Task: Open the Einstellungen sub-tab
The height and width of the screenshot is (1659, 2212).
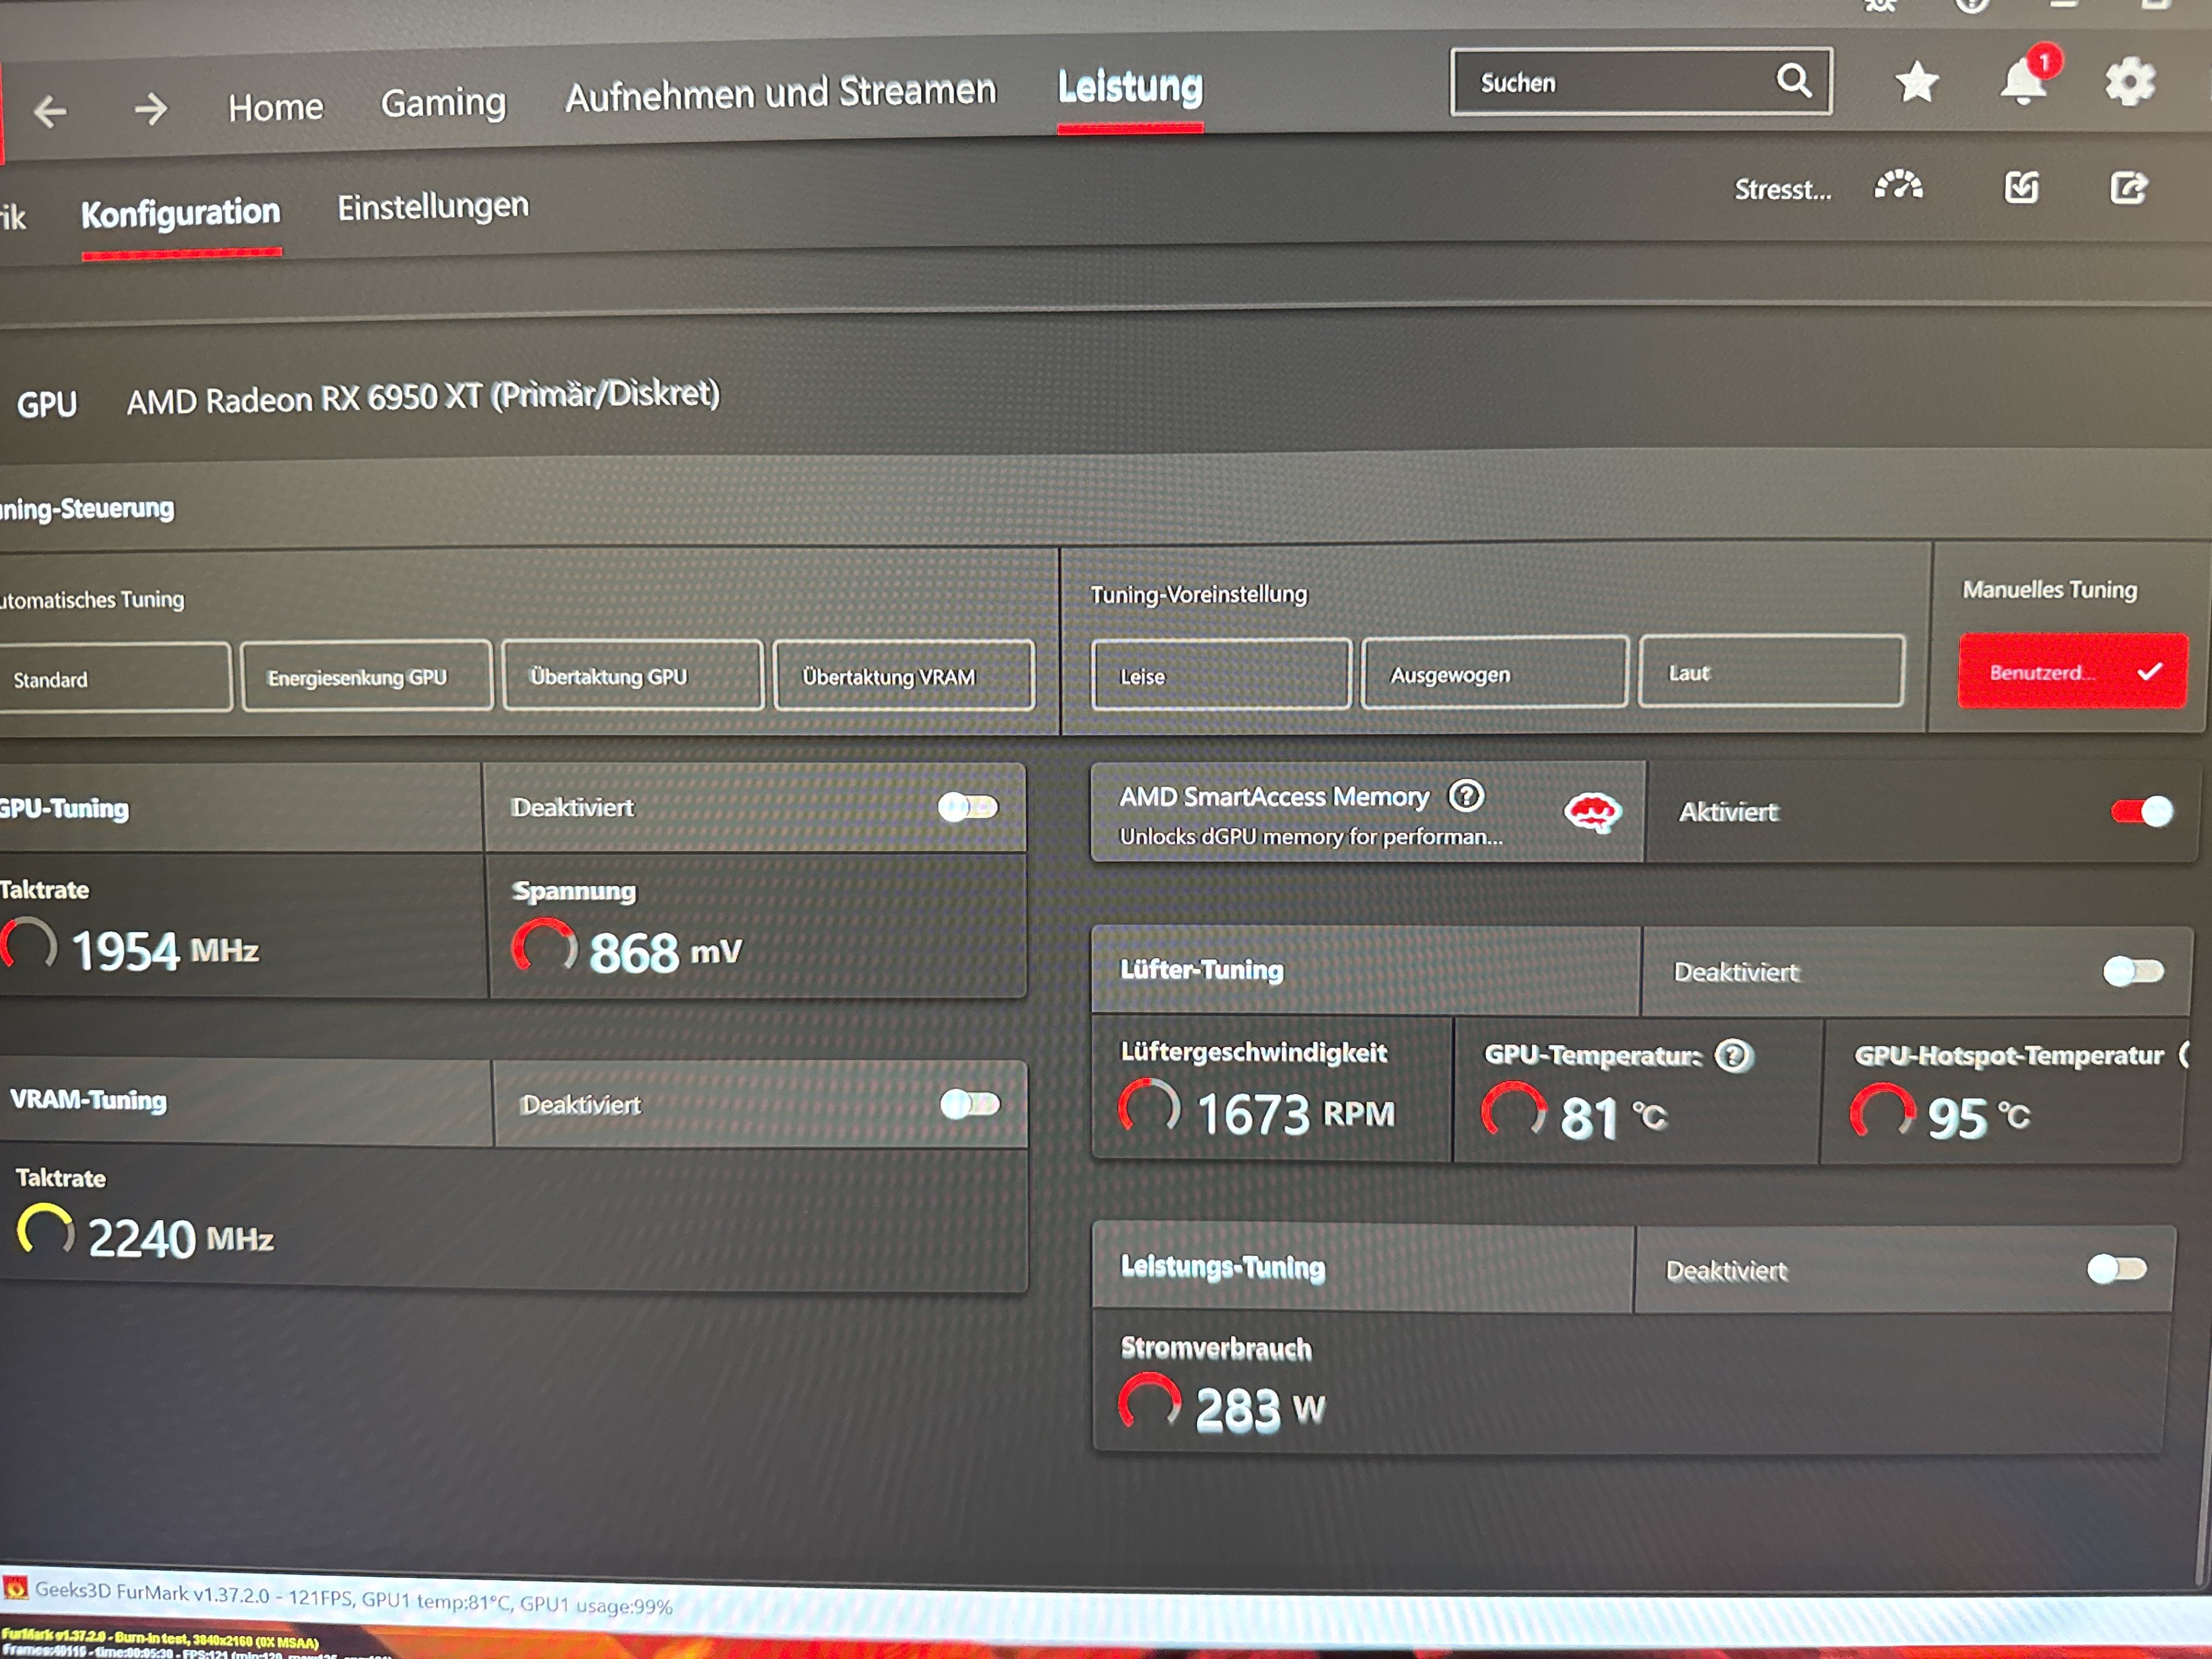Action: [433, 207]
